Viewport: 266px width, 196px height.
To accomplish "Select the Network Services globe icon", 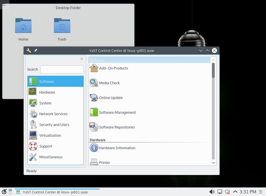I will coord(33,114).
